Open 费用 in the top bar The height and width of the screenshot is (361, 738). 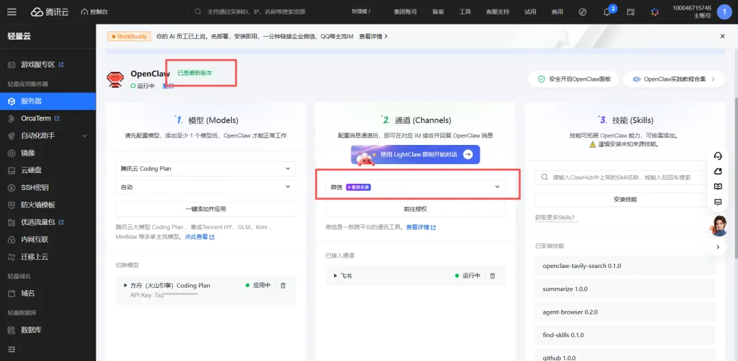(x=558, y=12)
